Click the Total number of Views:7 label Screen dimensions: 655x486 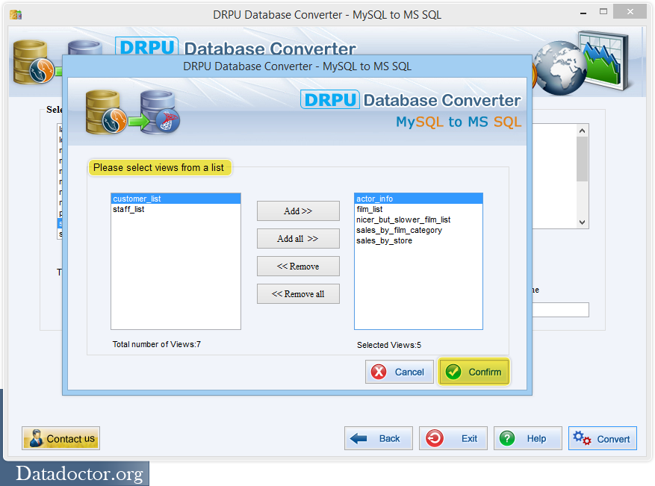tap(157, 344)
